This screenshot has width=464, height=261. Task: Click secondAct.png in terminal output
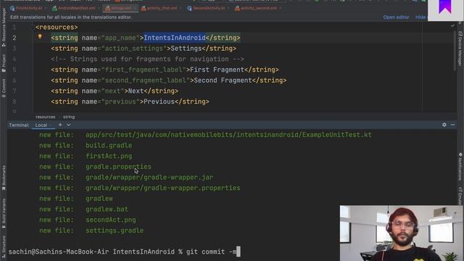[x=111, y=220]
